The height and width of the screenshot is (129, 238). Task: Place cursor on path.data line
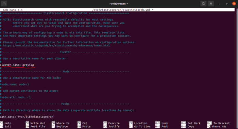click(27, 117)
